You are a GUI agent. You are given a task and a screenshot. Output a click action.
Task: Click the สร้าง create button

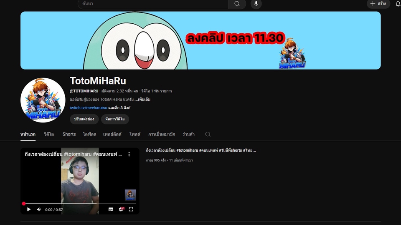[378, 4]
